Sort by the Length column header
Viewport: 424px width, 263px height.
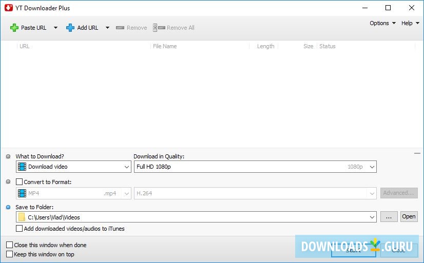pos(265,46)
